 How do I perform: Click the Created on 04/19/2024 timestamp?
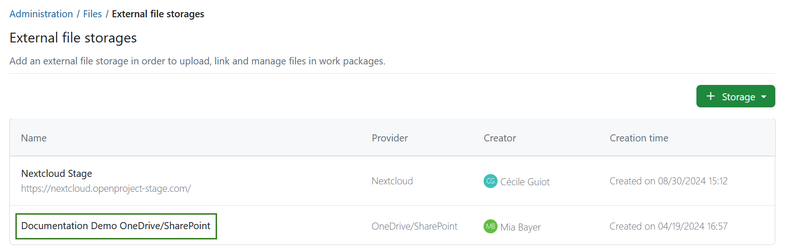[x=668, y=226]
